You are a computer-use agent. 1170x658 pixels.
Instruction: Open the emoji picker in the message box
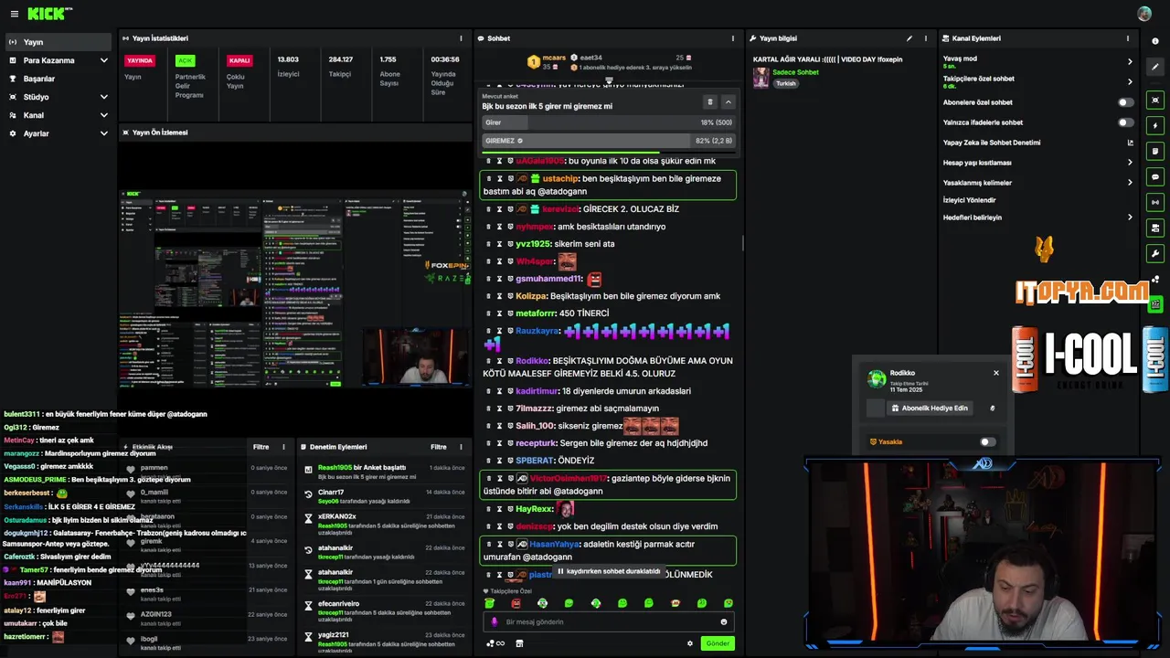[724, 621]
